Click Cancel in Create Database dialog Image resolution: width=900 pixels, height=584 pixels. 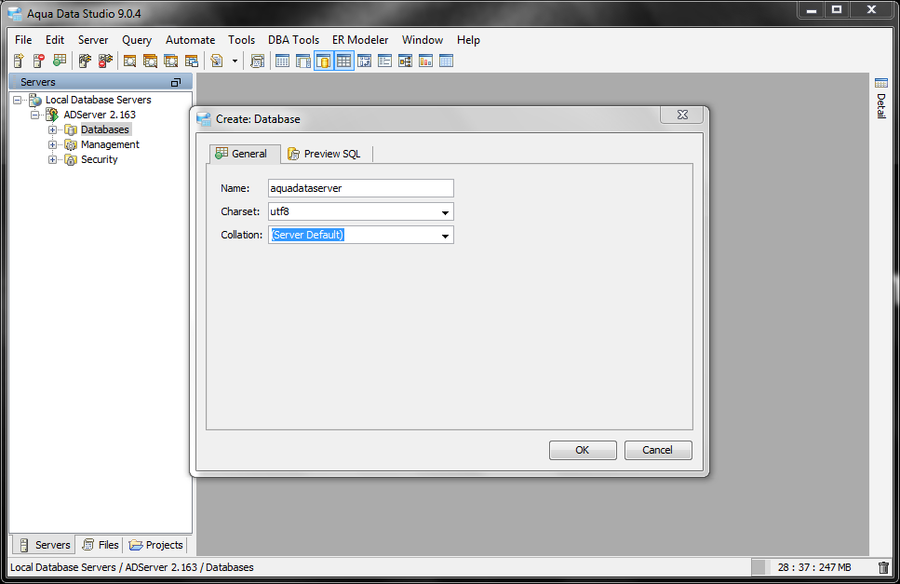[658, 450]
